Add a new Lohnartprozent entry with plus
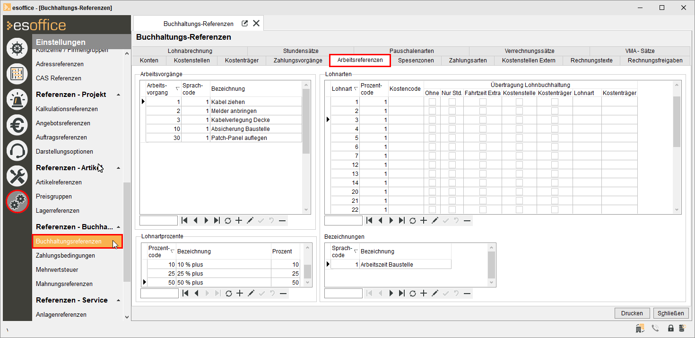Viewport: 695px width, 338px height. [240, 294]
